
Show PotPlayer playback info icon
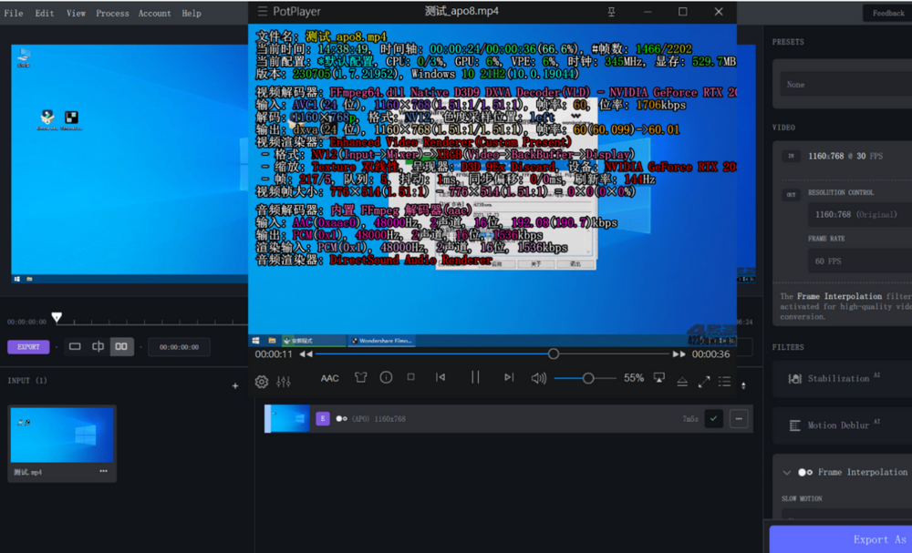click(x=386, y=377)
